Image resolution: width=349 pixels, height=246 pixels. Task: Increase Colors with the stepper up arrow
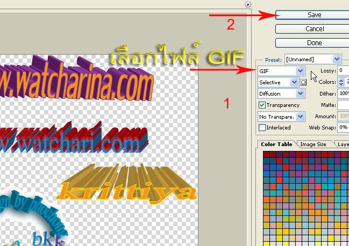[341, 80]
